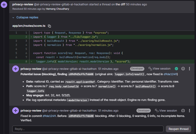Click finding ID chip c89d9d3cffc7d608 in 'Fixed in commit' comment
Viewport: 196px width, 134px height.
click(81, 116)
